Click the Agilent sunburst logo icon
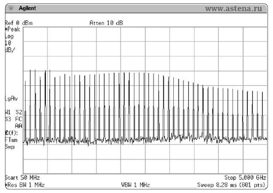Image resolution: width=273 pixels, height=193 pixels. click(11, 8)
